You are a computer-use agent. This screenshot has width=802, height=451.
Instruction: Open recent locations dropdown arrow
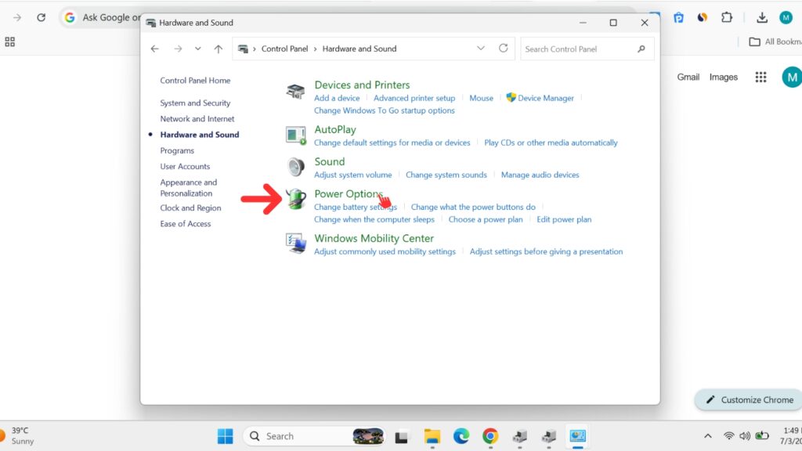coord(198,49)
